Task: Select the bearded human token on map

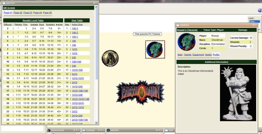Action: click(x=110, y=58)
